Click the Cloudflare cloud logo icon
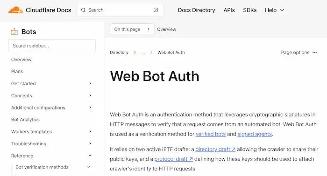This screenshot has width=327, height=176. [15, 10]
